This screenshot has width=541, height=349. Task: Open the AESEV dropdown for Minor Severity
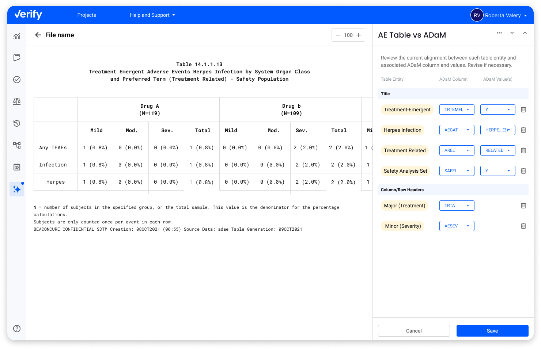(457, 226)
